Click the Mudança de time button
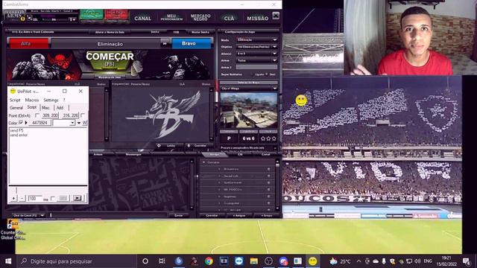 (110, 77)
